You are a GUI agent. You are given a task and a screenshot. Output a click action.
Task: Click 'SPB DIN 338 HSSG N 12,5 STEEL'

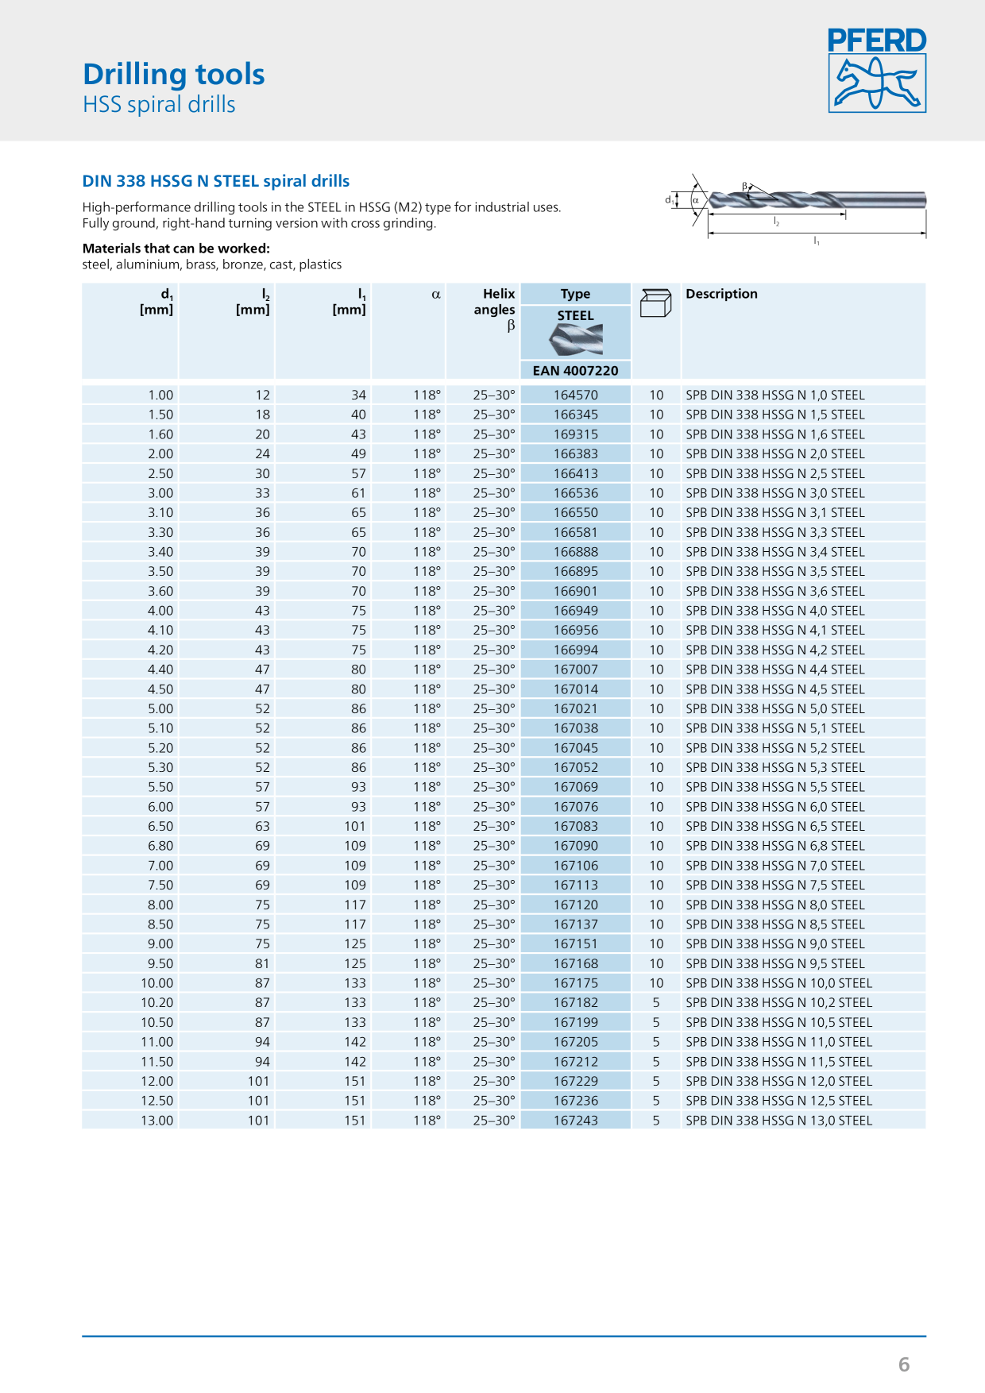pyautogui.click(x=779, y=1101)
